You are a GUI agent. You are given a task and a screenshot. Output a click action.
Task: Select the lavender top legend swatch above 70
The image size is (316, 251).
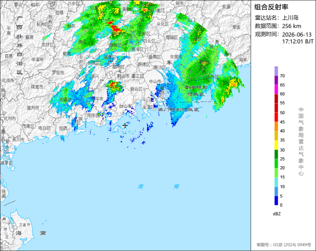click(276, 71)
